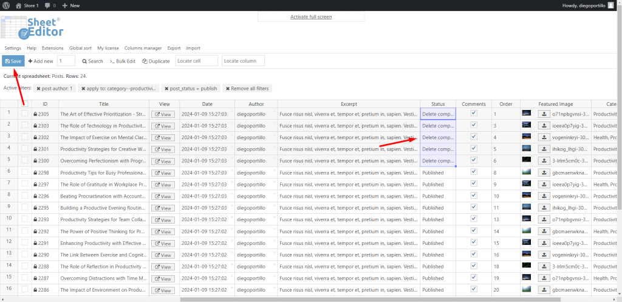
Task: Click upload image icon for post 2300
Action: [544, 161]
